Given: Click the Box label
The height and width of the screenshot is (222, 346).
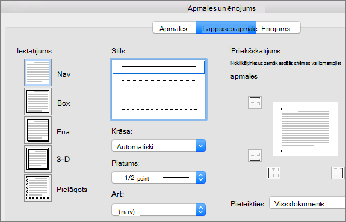Looking at the screenshot, I should point(64,103).
